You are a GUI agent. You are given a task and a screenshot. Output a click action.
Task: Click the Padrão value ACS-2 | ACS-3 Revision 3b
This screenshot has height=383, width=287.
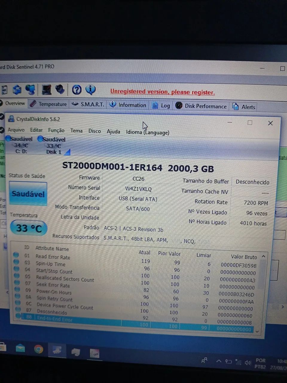(133, 229)
